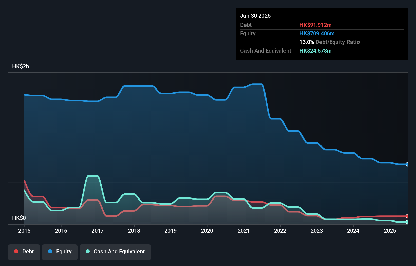The height and width of the screenshot is (266, 416).
Task: Click the red dot inside the tooltip Debt row
Action: tap(315, 25)
